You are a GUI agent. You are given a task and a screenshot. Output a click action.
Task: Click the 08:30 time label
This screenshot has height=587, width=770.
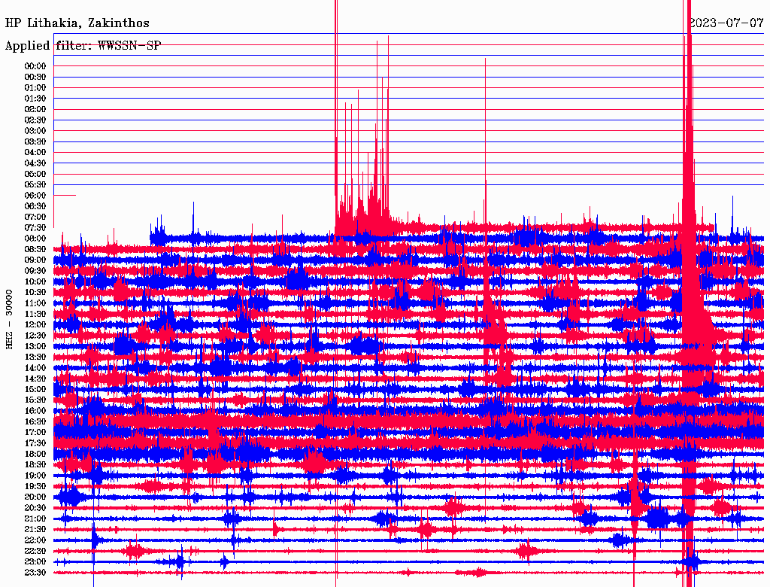click(x=35, y=250)
